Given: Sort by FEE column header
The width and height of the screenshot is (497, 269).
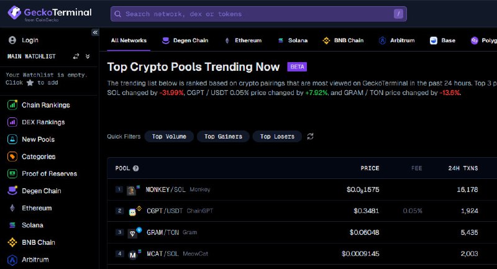Looking at the screenshot, I should pyautogui.click(x=416, y=168).
